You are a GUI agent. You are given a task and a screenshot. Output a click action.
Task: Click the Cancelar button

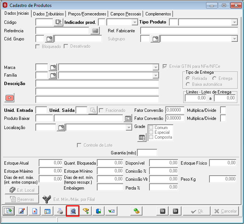coord(225,211)
